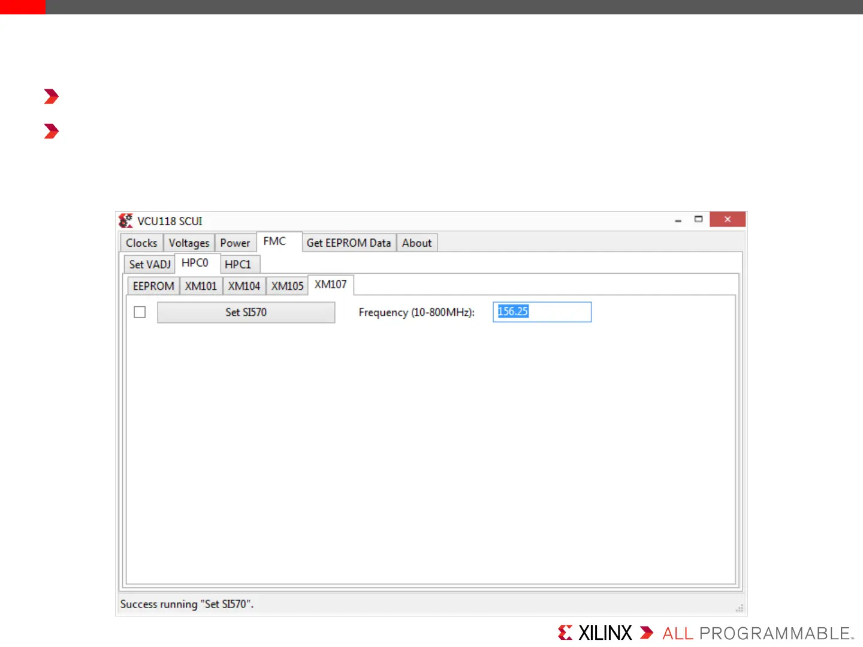Screen dimensions: 863x647
Task: Select the XM101 tab
Action: pyautogui.click(x=201, y=286)
